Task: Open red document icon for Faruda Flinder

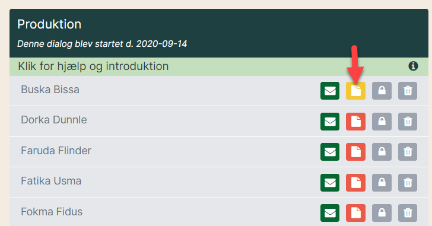Action: pyautogui.click(x=355, y=152)
